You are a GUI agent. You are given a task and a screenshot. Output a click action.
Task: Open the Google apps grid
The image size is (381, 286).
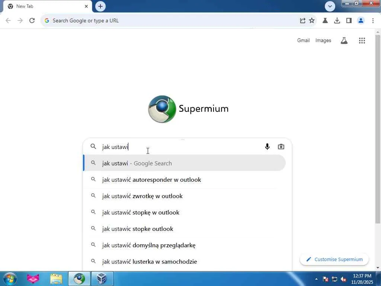tap(362, 41)
